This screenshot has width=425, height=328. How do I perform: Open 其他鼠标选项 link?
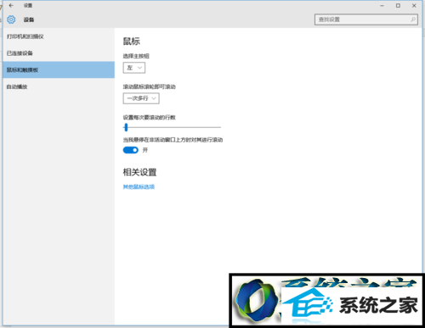139,186
